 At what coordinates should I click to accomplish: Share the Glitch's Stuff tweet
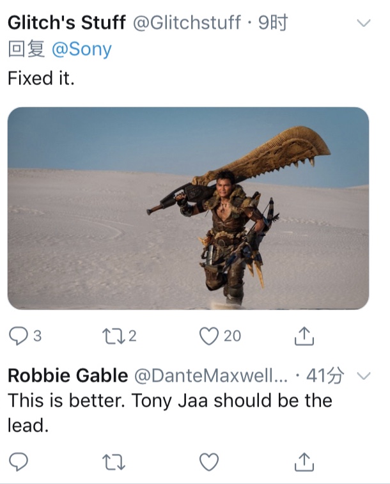pyautogui.click(x=304, y=336)
